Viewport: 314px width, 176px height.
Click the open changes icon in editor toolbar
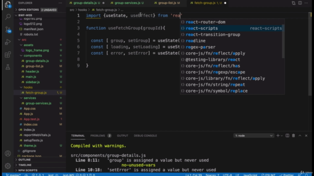click(x=293, y=3)
